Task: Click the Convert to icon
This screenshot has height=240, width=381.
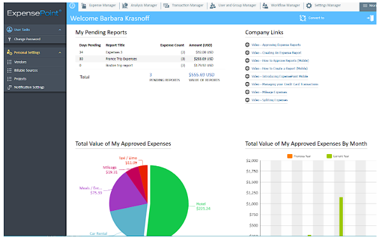Action: coord(303,18)
